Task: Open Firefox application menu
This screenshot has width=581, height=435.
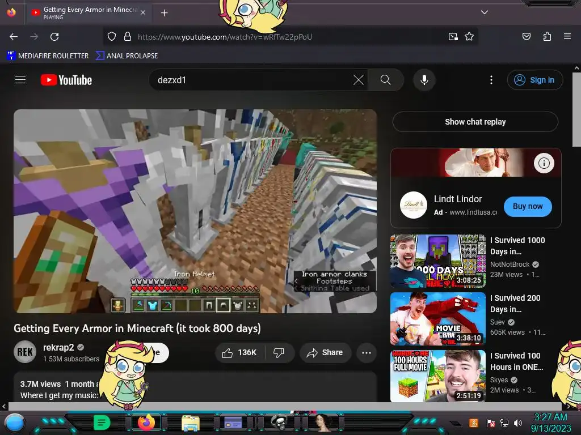Action: coord(567,37)
